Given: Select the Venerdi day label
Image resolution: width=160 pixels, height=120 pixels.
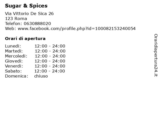Looking at the screenshot, I should click(x=14, y=66).
